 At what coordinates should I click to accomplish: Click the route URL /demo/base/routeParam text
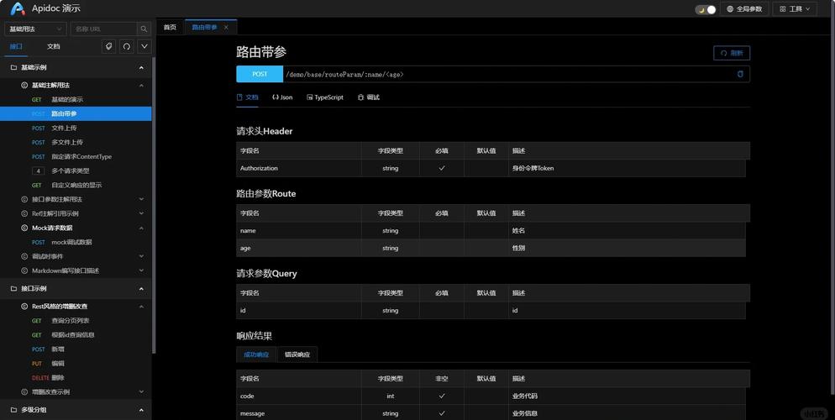click(344, 75)
